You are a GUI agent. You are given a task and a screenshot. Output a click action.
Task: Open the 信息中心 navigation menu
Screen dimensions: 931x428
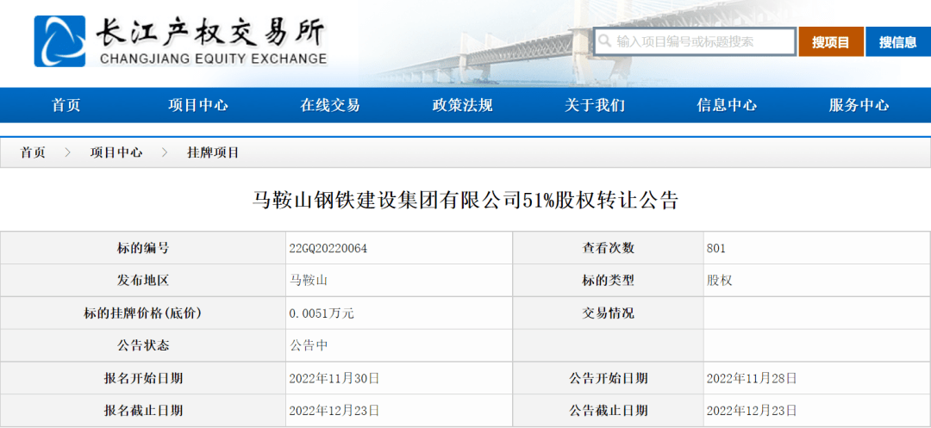pos(727,106)
